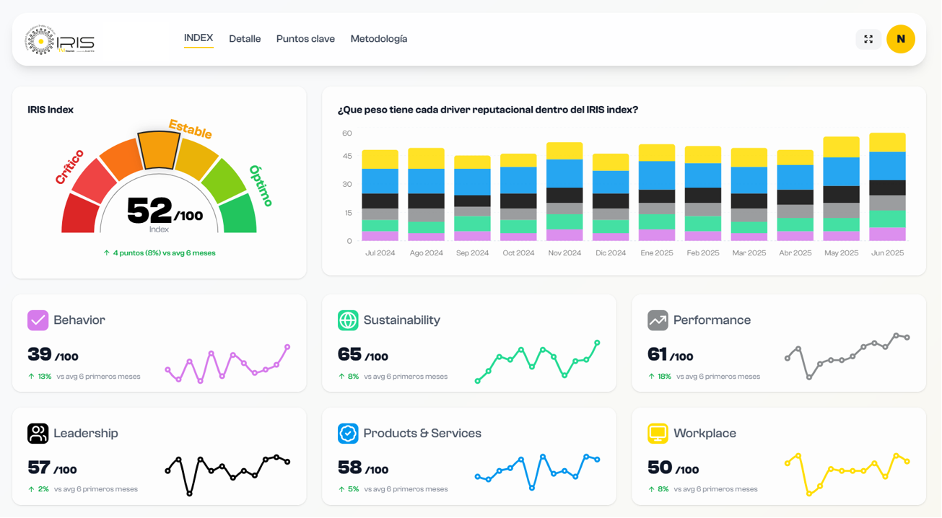Click the green up-arrow on Leadership card
The width and height of the screenshot is (942, 518).
click(x=30, y=488)
